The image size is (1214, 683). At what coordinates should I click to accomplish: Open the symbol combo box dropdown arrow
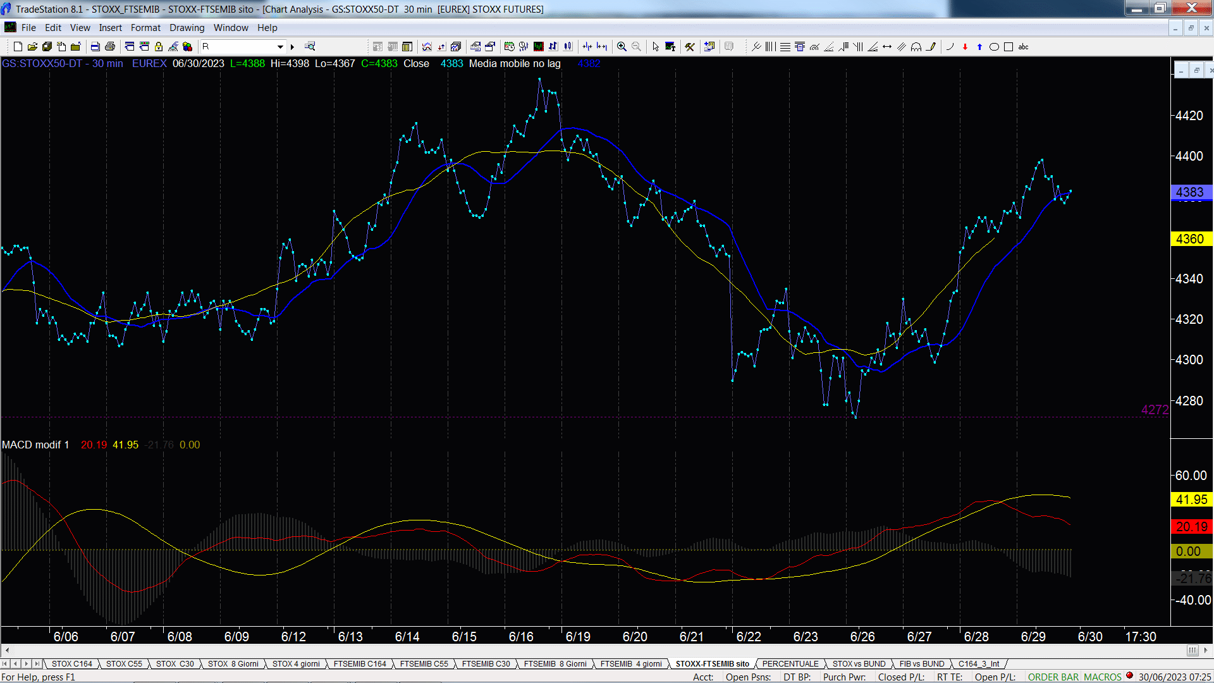pyautogui.click(x=280, y=47)
